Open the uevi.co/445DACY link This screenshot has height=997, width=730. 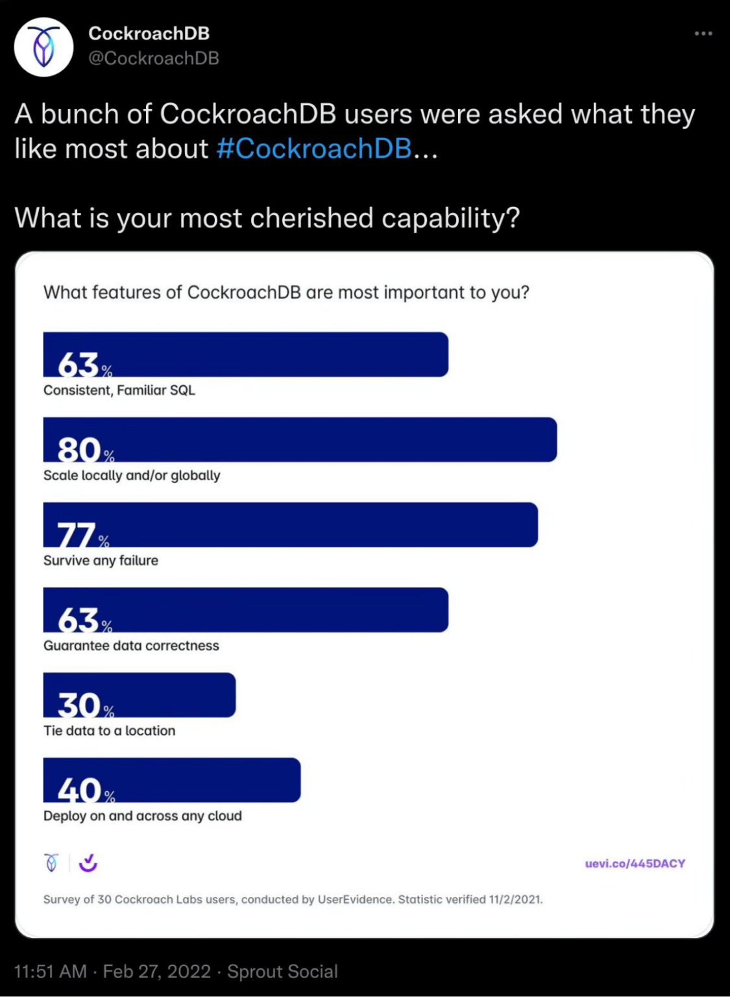[635, 863]
